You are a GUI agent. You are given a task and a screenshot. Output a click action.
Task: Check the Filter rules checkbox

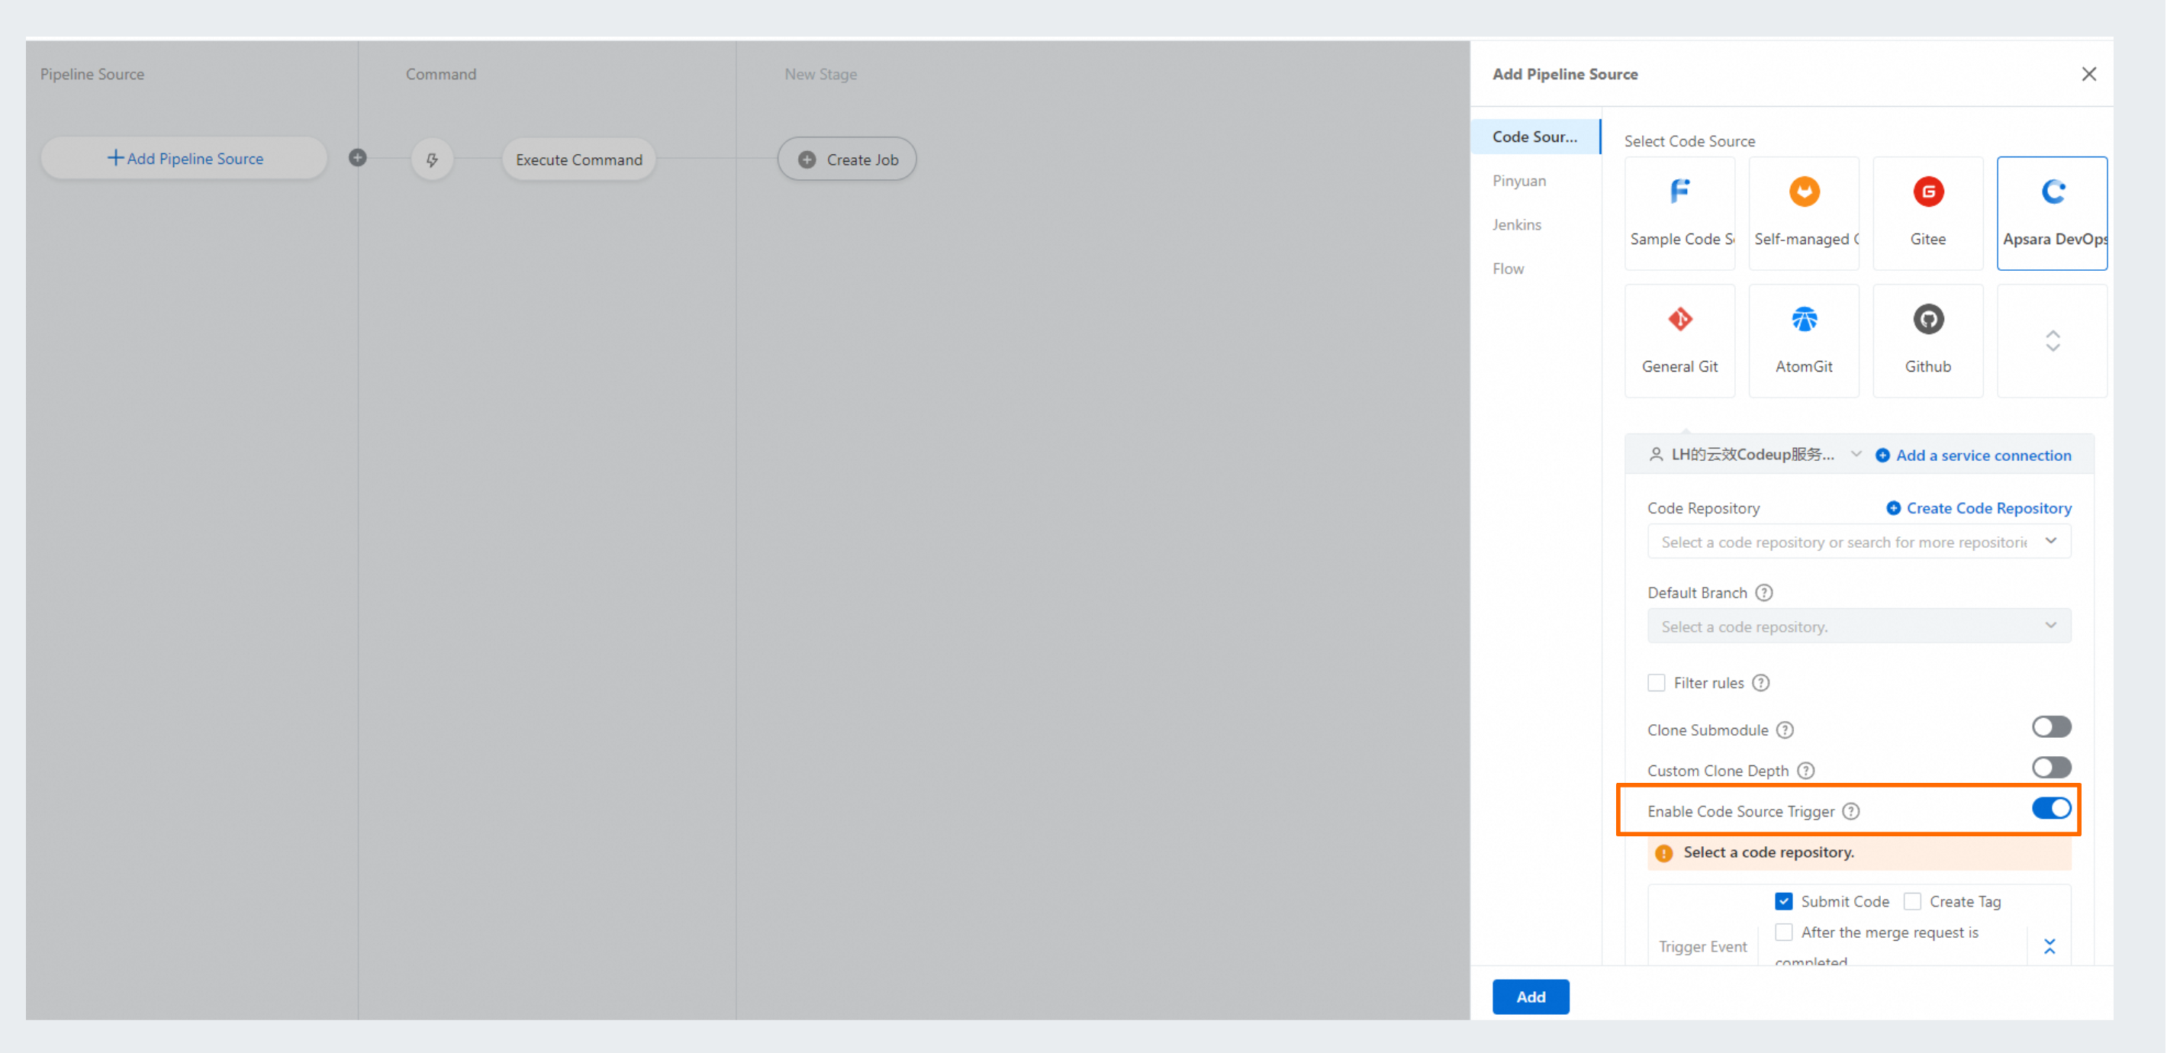(1656, 683)
